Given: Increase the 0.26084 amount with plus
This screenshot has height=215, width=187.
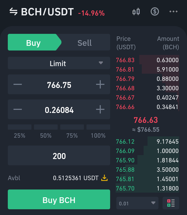Looking at the screenshot, I should click(100, 109).
